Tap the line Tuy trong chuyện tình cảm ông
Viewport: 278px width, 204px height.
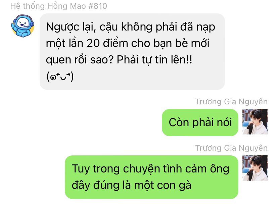tap(150, 169)
